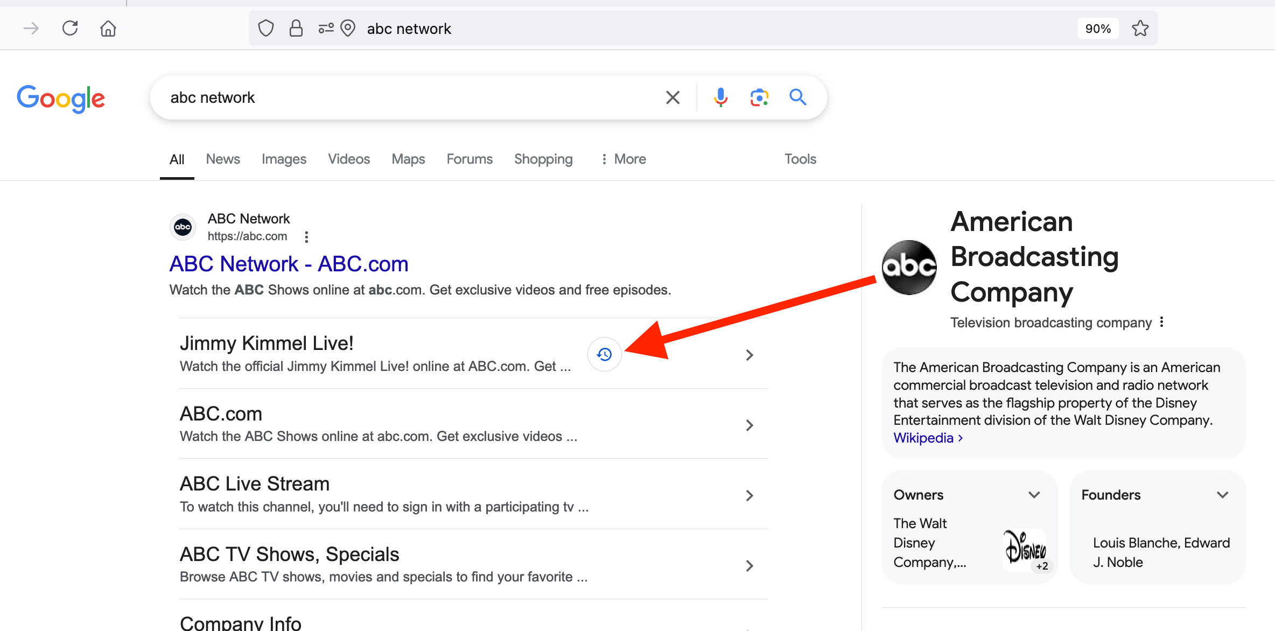Click the visit history clock icon

[604, 354]
